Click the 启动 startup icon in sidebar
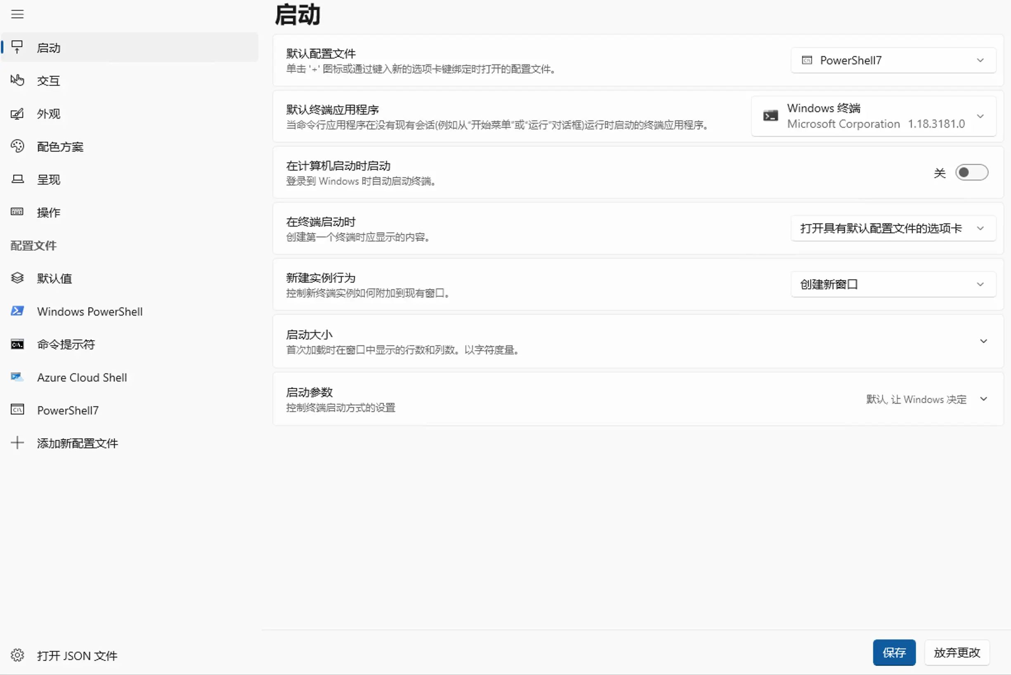The width and height of the screenshot is (1011, 675). tap(17, 47)
